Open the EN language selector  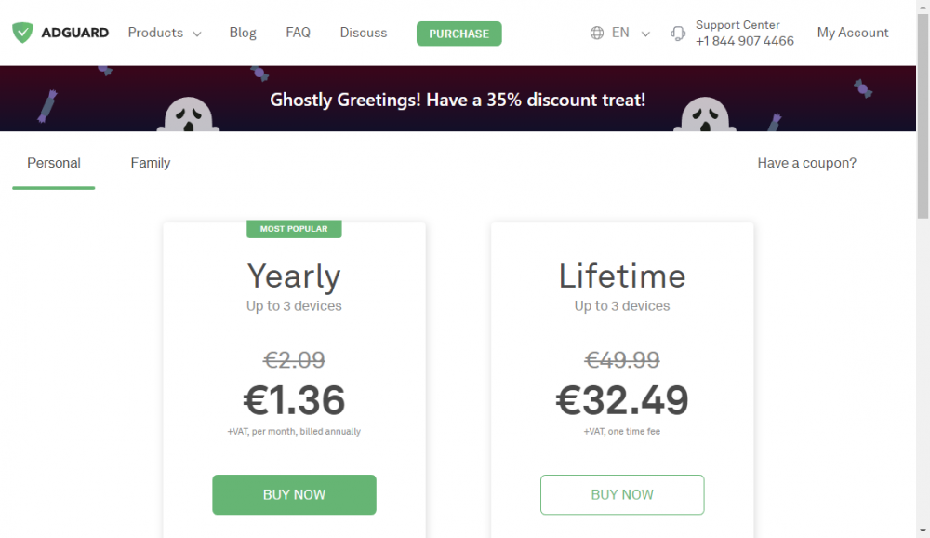click(620, 33)
